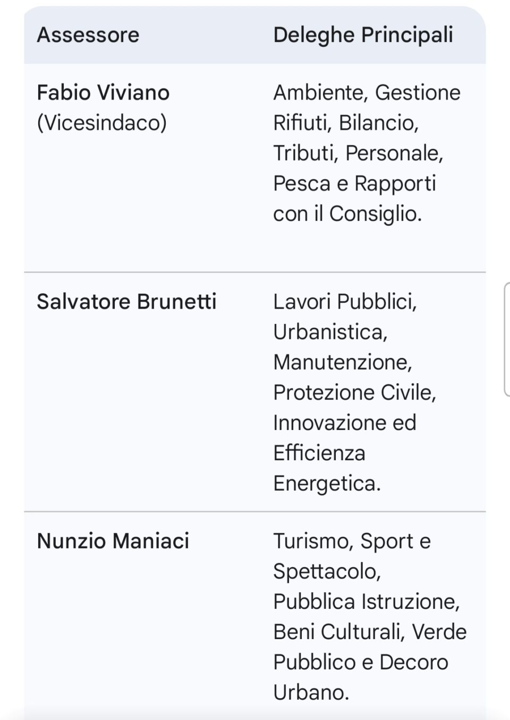
Task: Click the con il Consiglio text
Action: (x=347, y=214)
